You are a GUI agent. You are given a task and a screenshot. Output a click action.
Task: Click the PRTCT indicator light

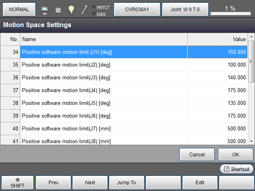[x=94, y=7]
